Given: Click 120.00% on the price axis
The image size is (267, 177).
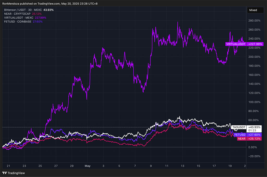Looking at the screenshot, I should 254,93.
